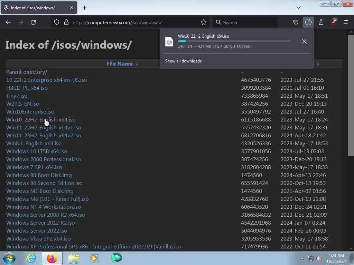Reload the current page
This screenshot has height=265, width=354.
click(x=33, y=22)
